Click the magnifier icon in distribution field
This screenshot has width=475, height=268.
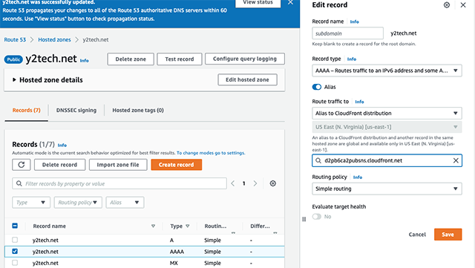[x=318, y=160]
